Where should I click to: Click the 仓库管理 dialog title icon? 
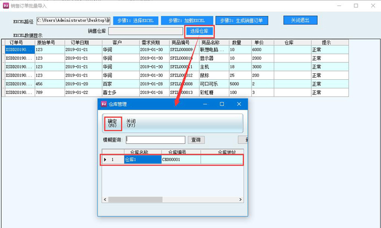point(103,104)
